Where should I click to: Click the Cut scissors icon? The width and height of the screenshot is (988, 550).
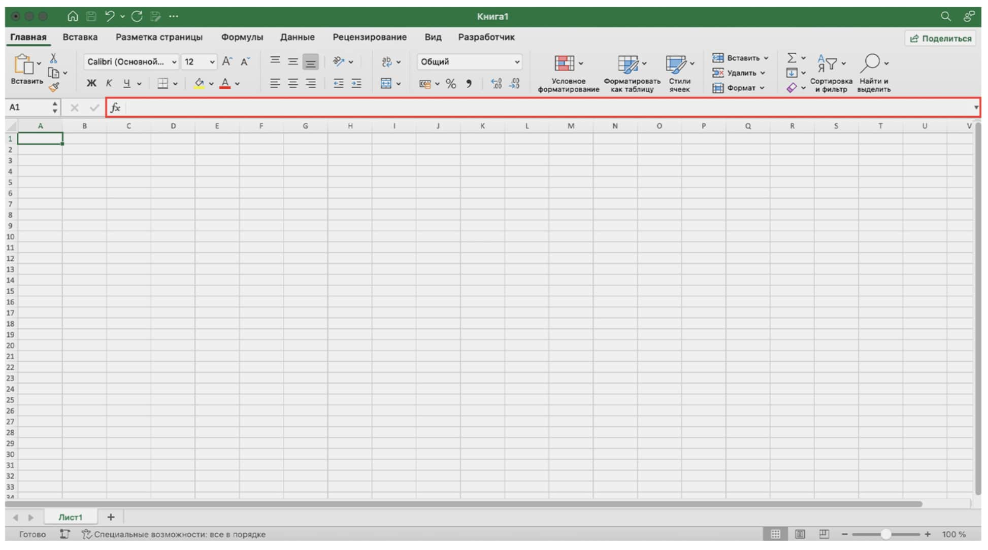(x=53, y=58)
